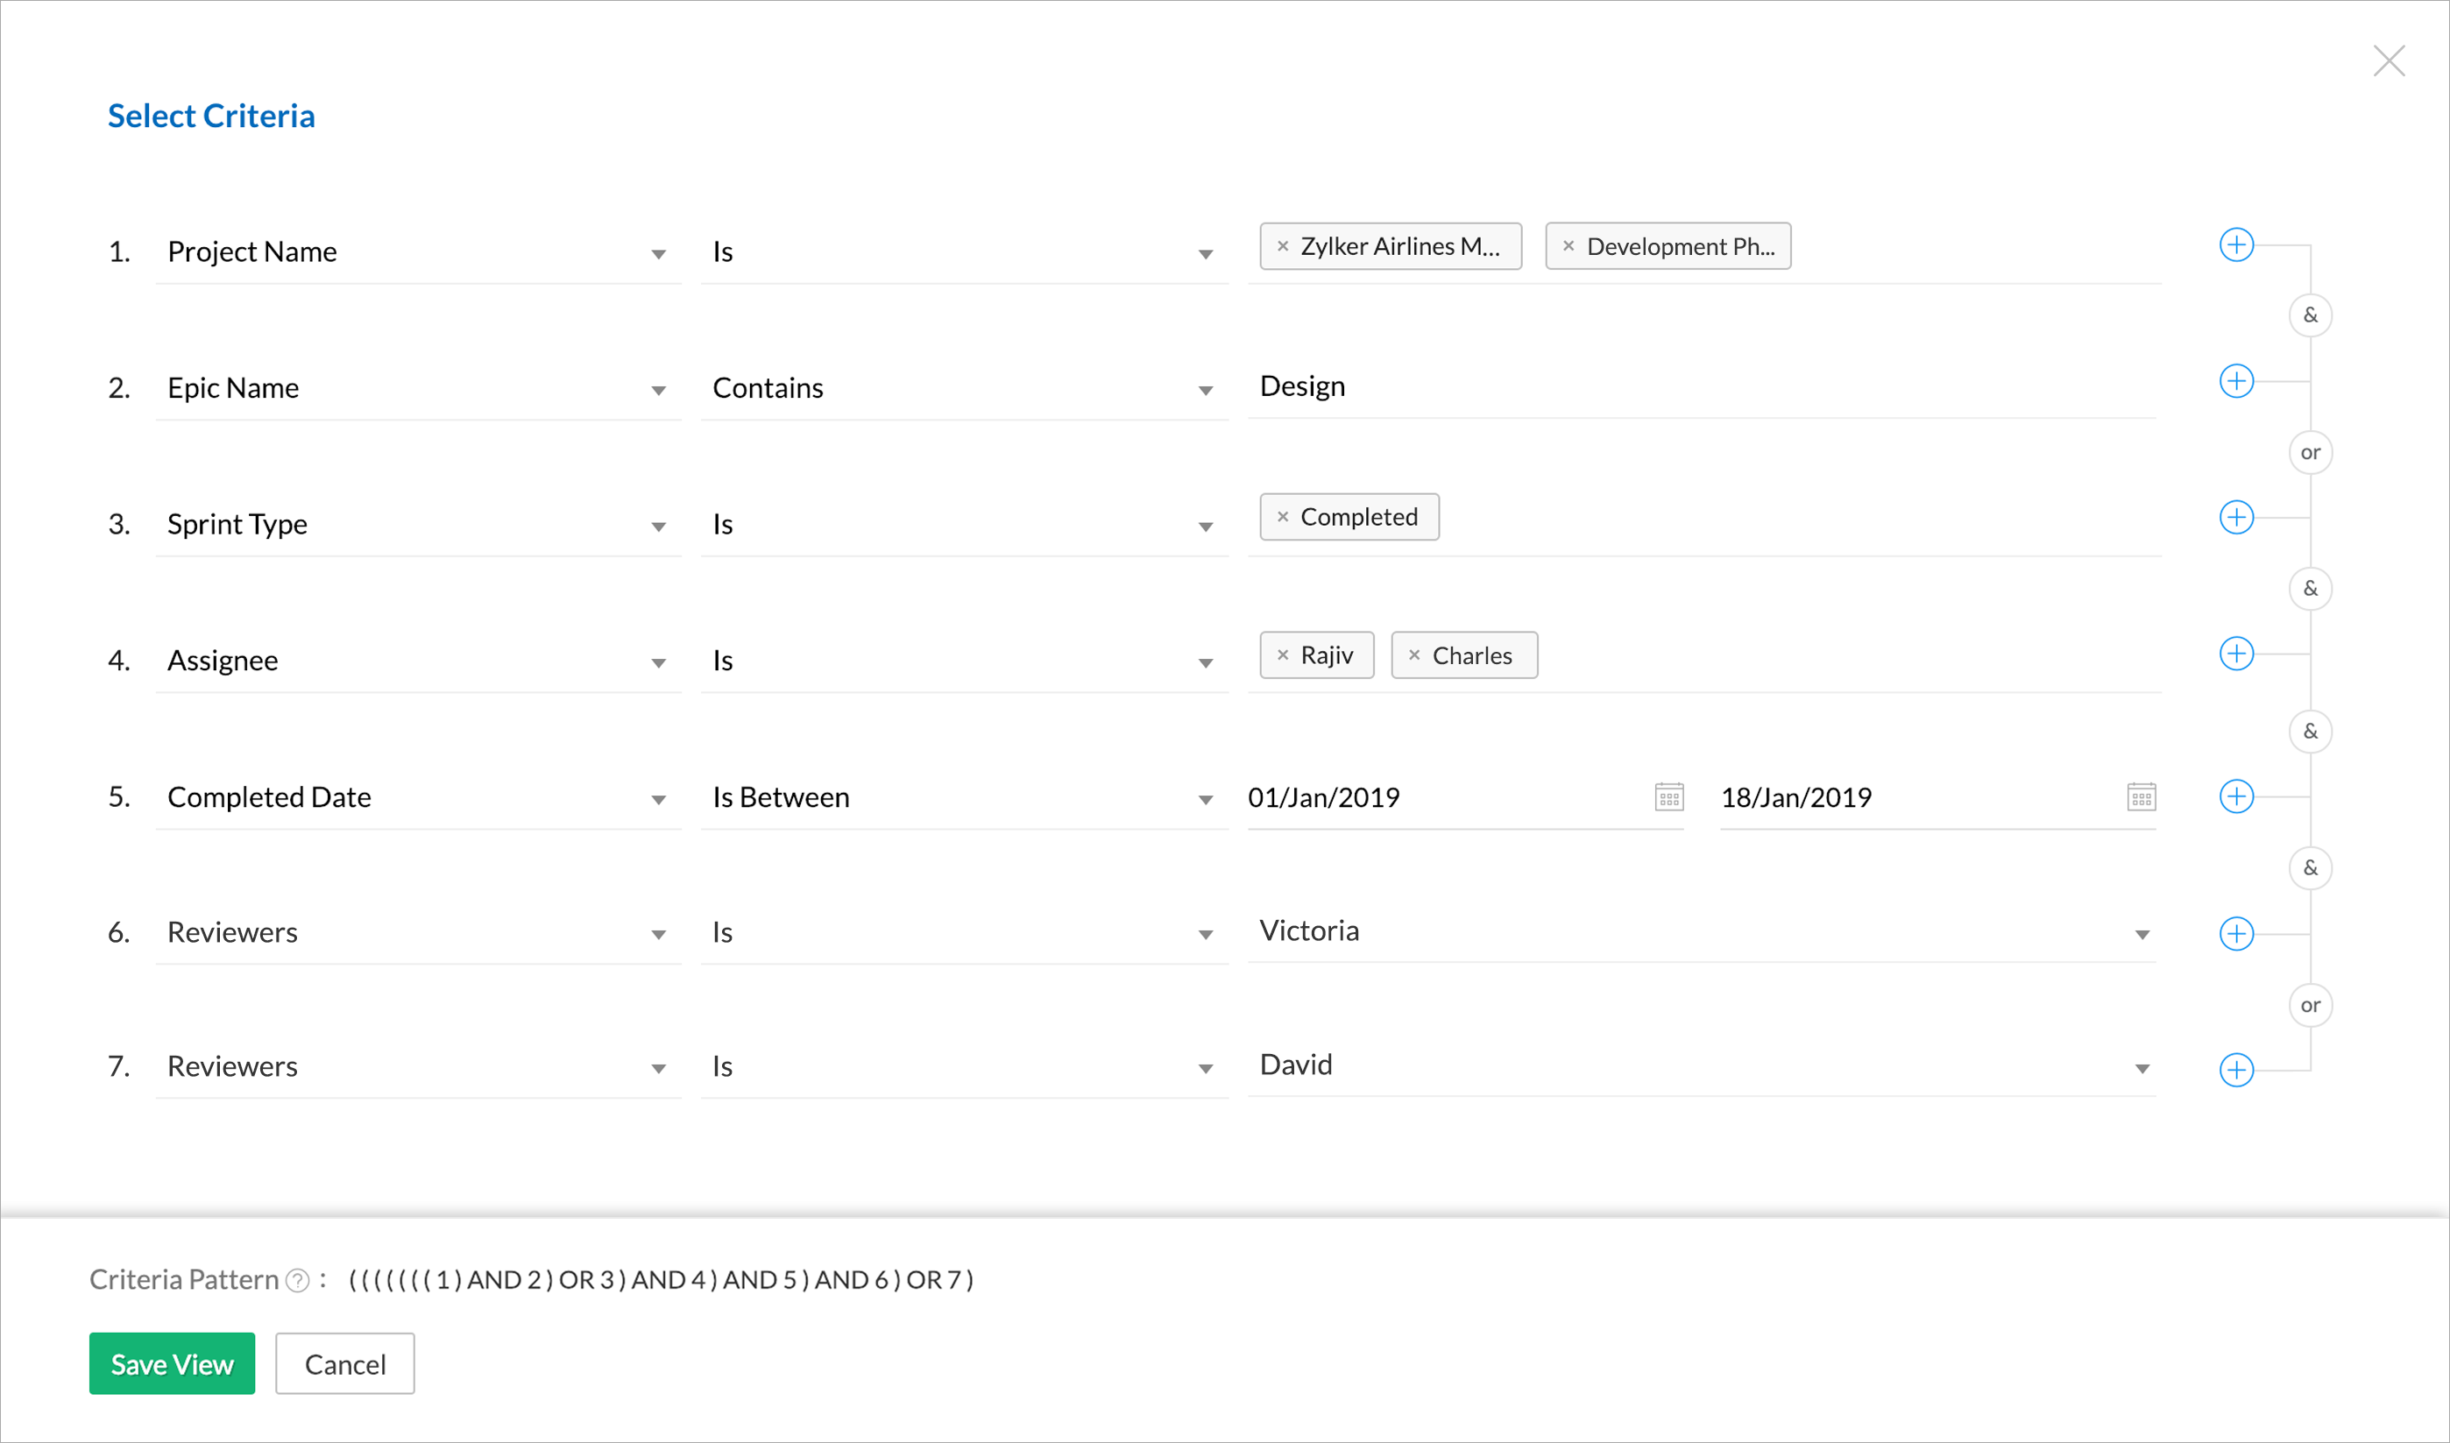The width and height of the screenshot is (2450, 1443).
Task: Click the Completed Date start date input field
Action: 1443,796
